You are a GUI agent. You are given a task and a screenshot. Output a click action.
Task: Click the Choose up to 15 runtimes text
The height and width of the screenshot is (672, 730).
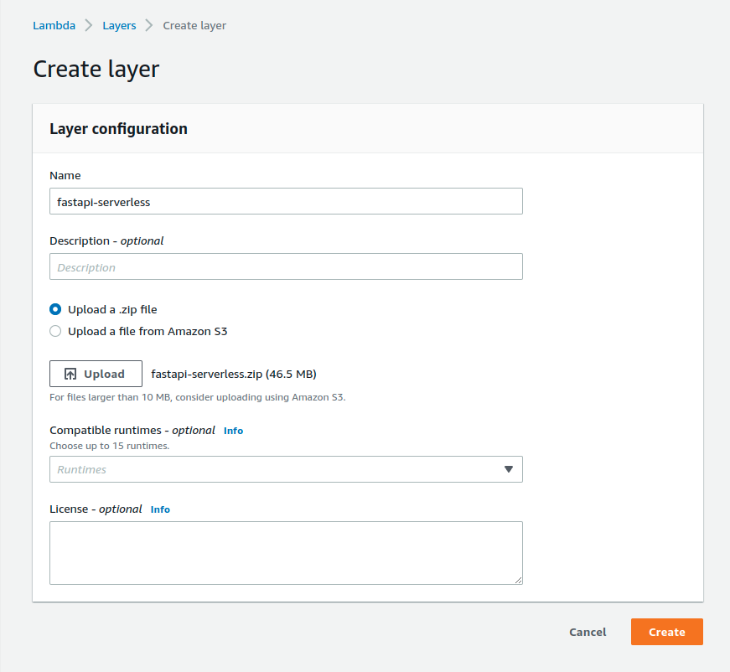(110, 446)
